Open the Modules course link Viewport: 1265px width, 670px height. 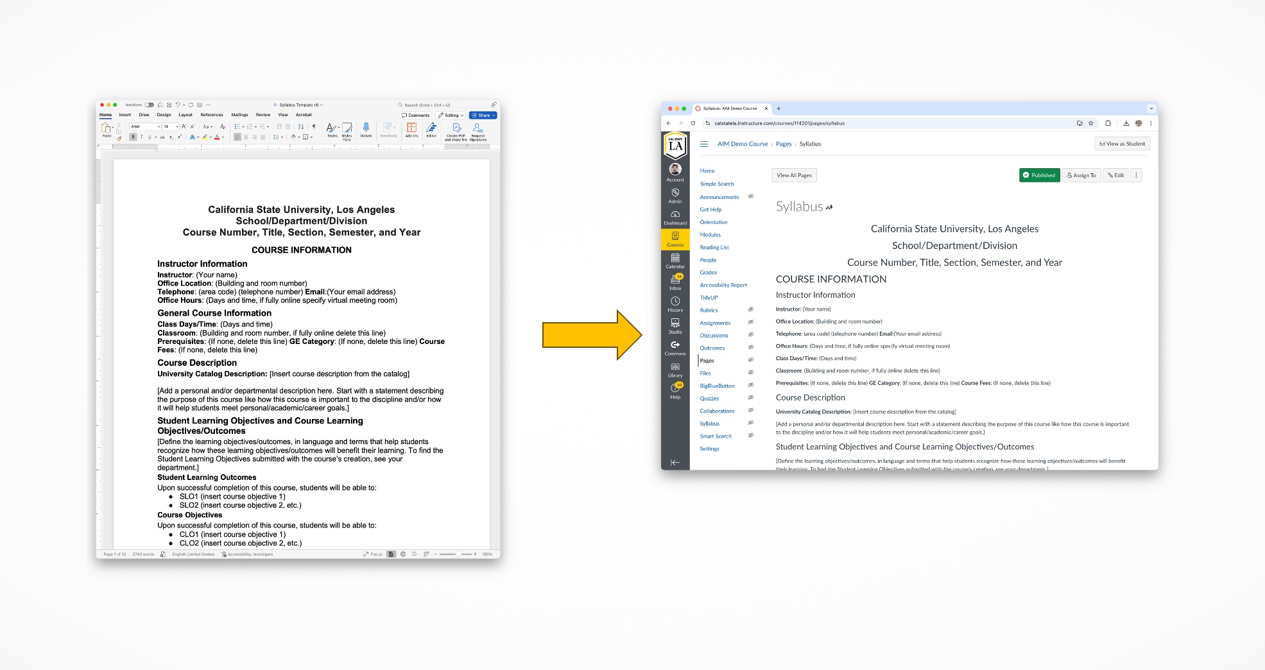click(710, 235)
